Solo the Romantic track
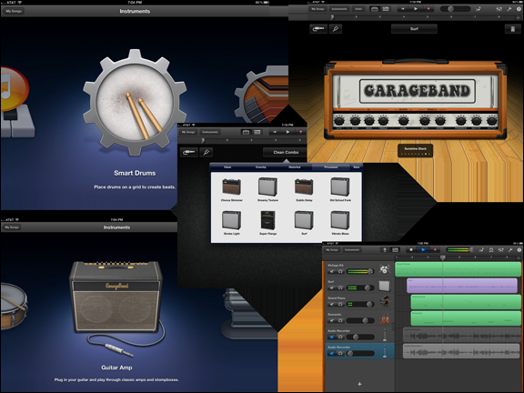The image size is (524, 393). click(340, 320)
